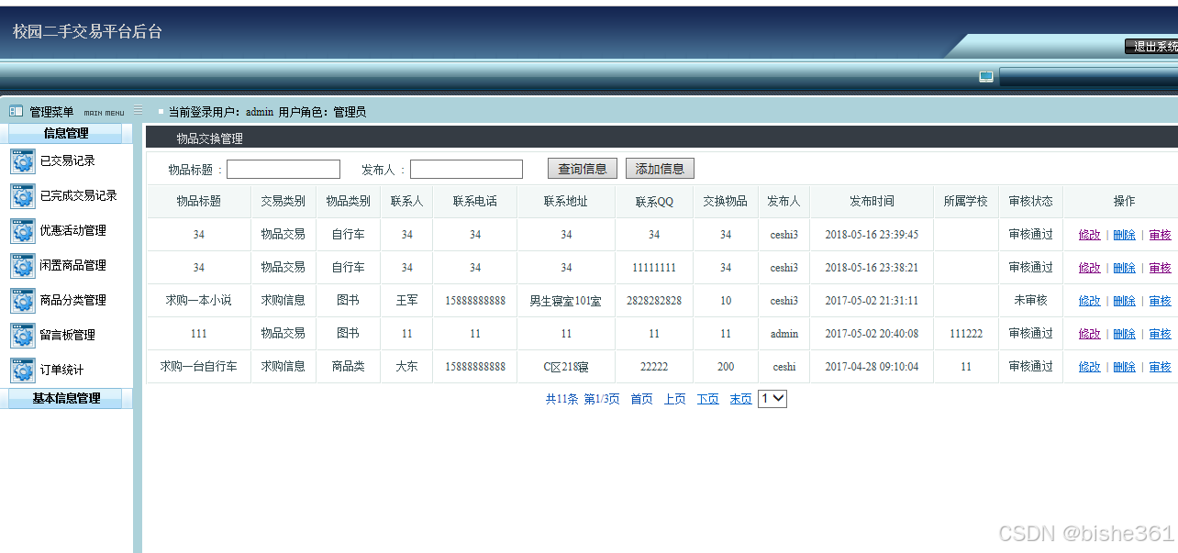This screenshot has width=1178, height=553.
Task: Click the 王军 contact cell
Action: (x=406, y=300)
